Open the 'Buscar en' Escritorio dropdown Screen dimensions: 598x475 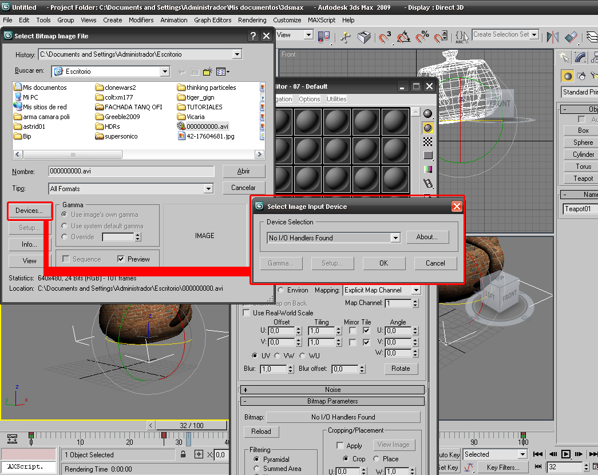coord(165,72)
